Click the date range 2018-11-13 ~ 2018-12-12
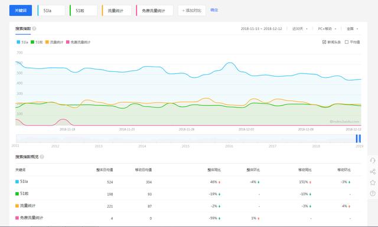 (x=261, y=29)
